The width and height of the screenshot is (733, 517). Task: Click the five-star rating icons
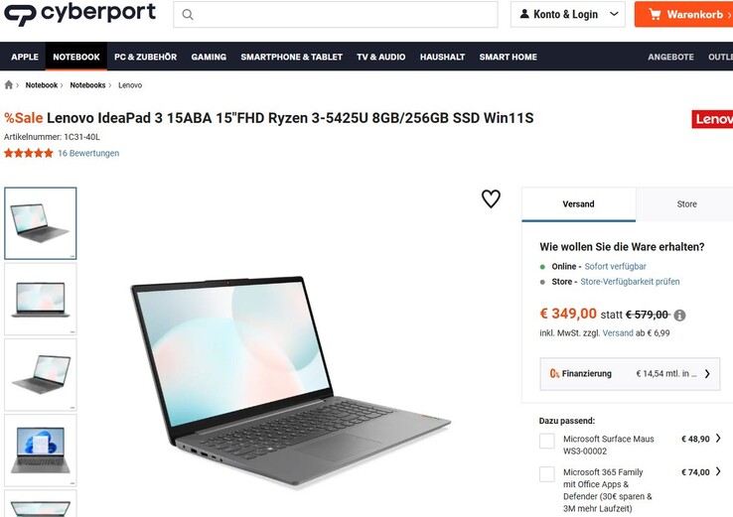[29, 153]
